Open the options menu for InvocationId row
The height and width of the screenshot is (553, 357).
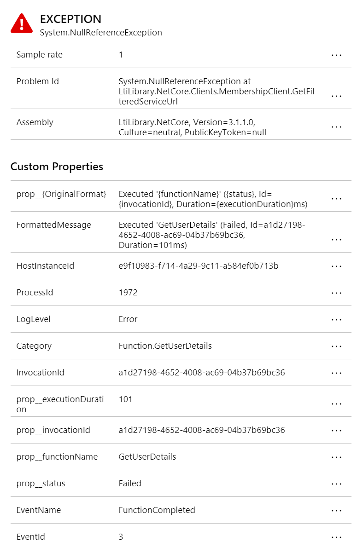[336, 373]
